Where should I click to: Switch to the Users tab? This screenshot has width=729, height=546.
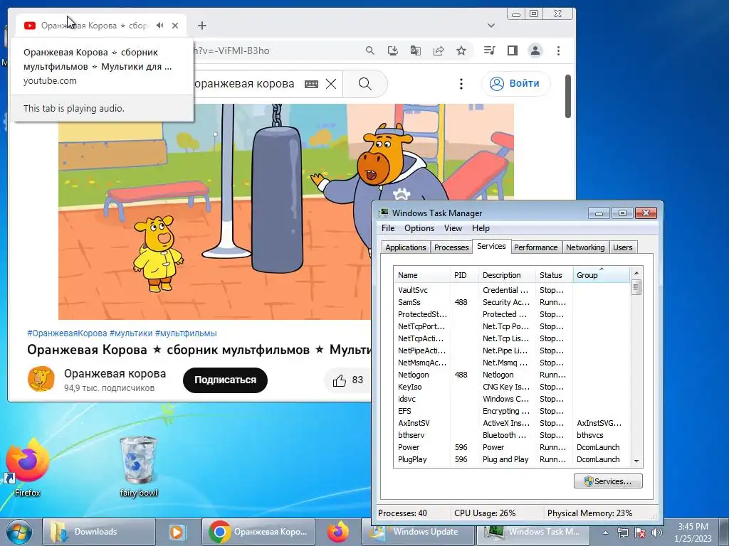coord(622,247)
